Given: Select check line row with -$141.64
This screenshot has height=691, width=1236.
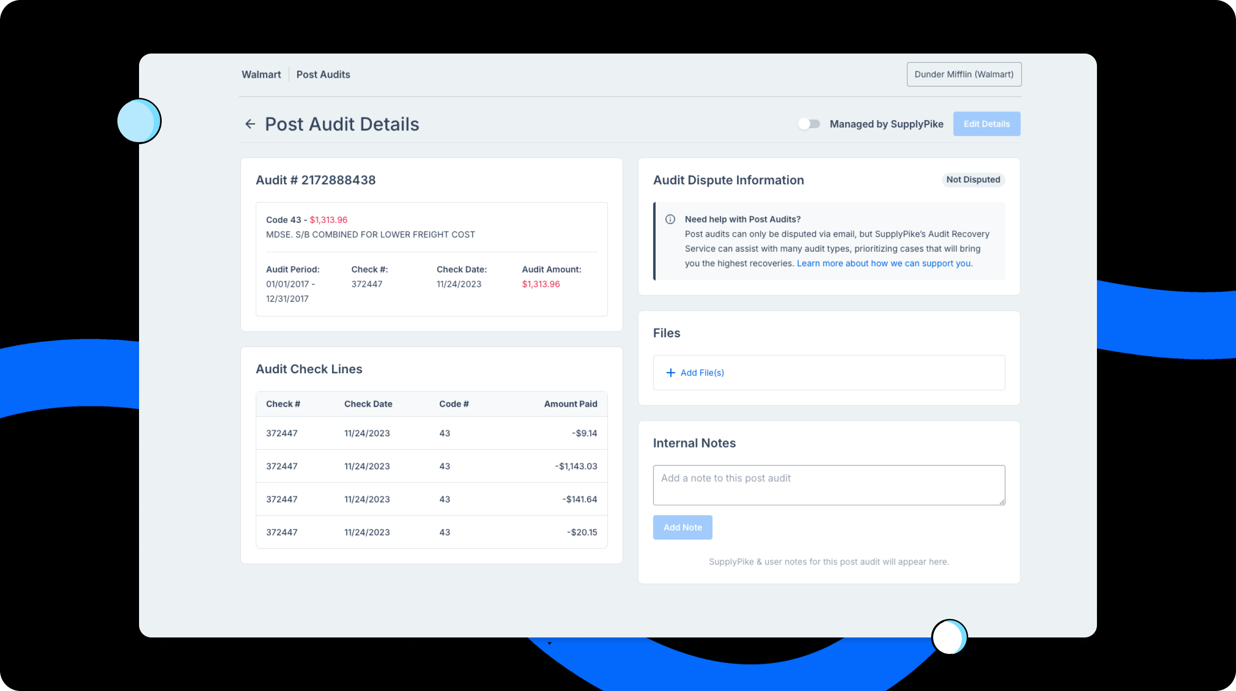Looking at the screenshot, I should [432, 499].
